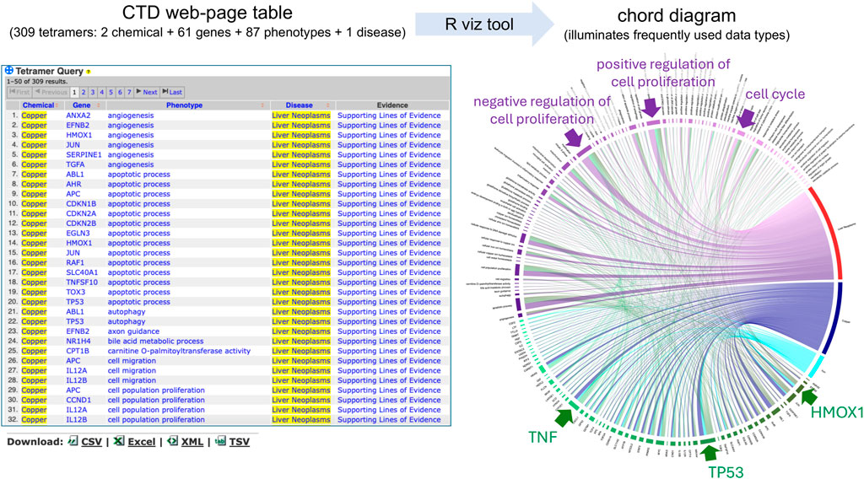Click the blue plus icon beside Tetramer Query
Viewport: 864px width, 479px height.
[8, 71]
